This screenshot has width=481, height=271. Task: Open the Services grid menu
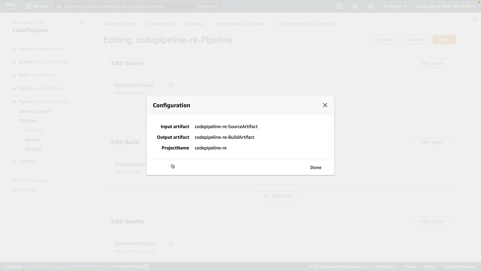pyautogui.click(x=37, y=7)
